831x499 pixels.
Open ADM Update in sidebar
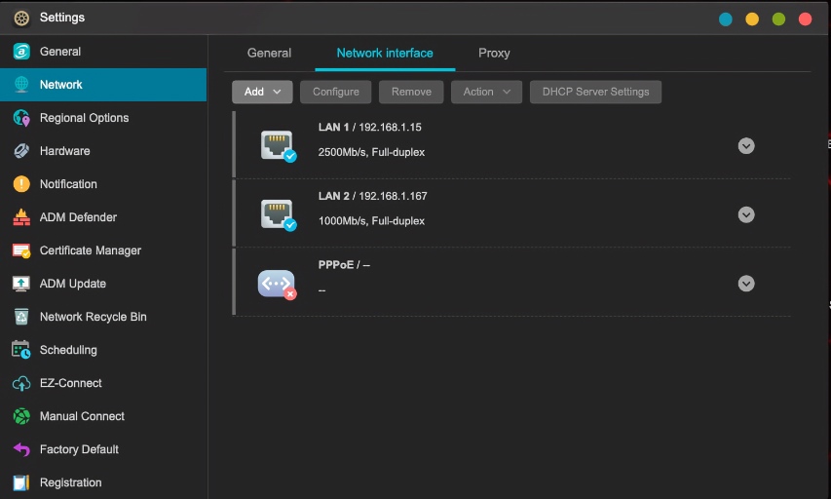point(103,284)
